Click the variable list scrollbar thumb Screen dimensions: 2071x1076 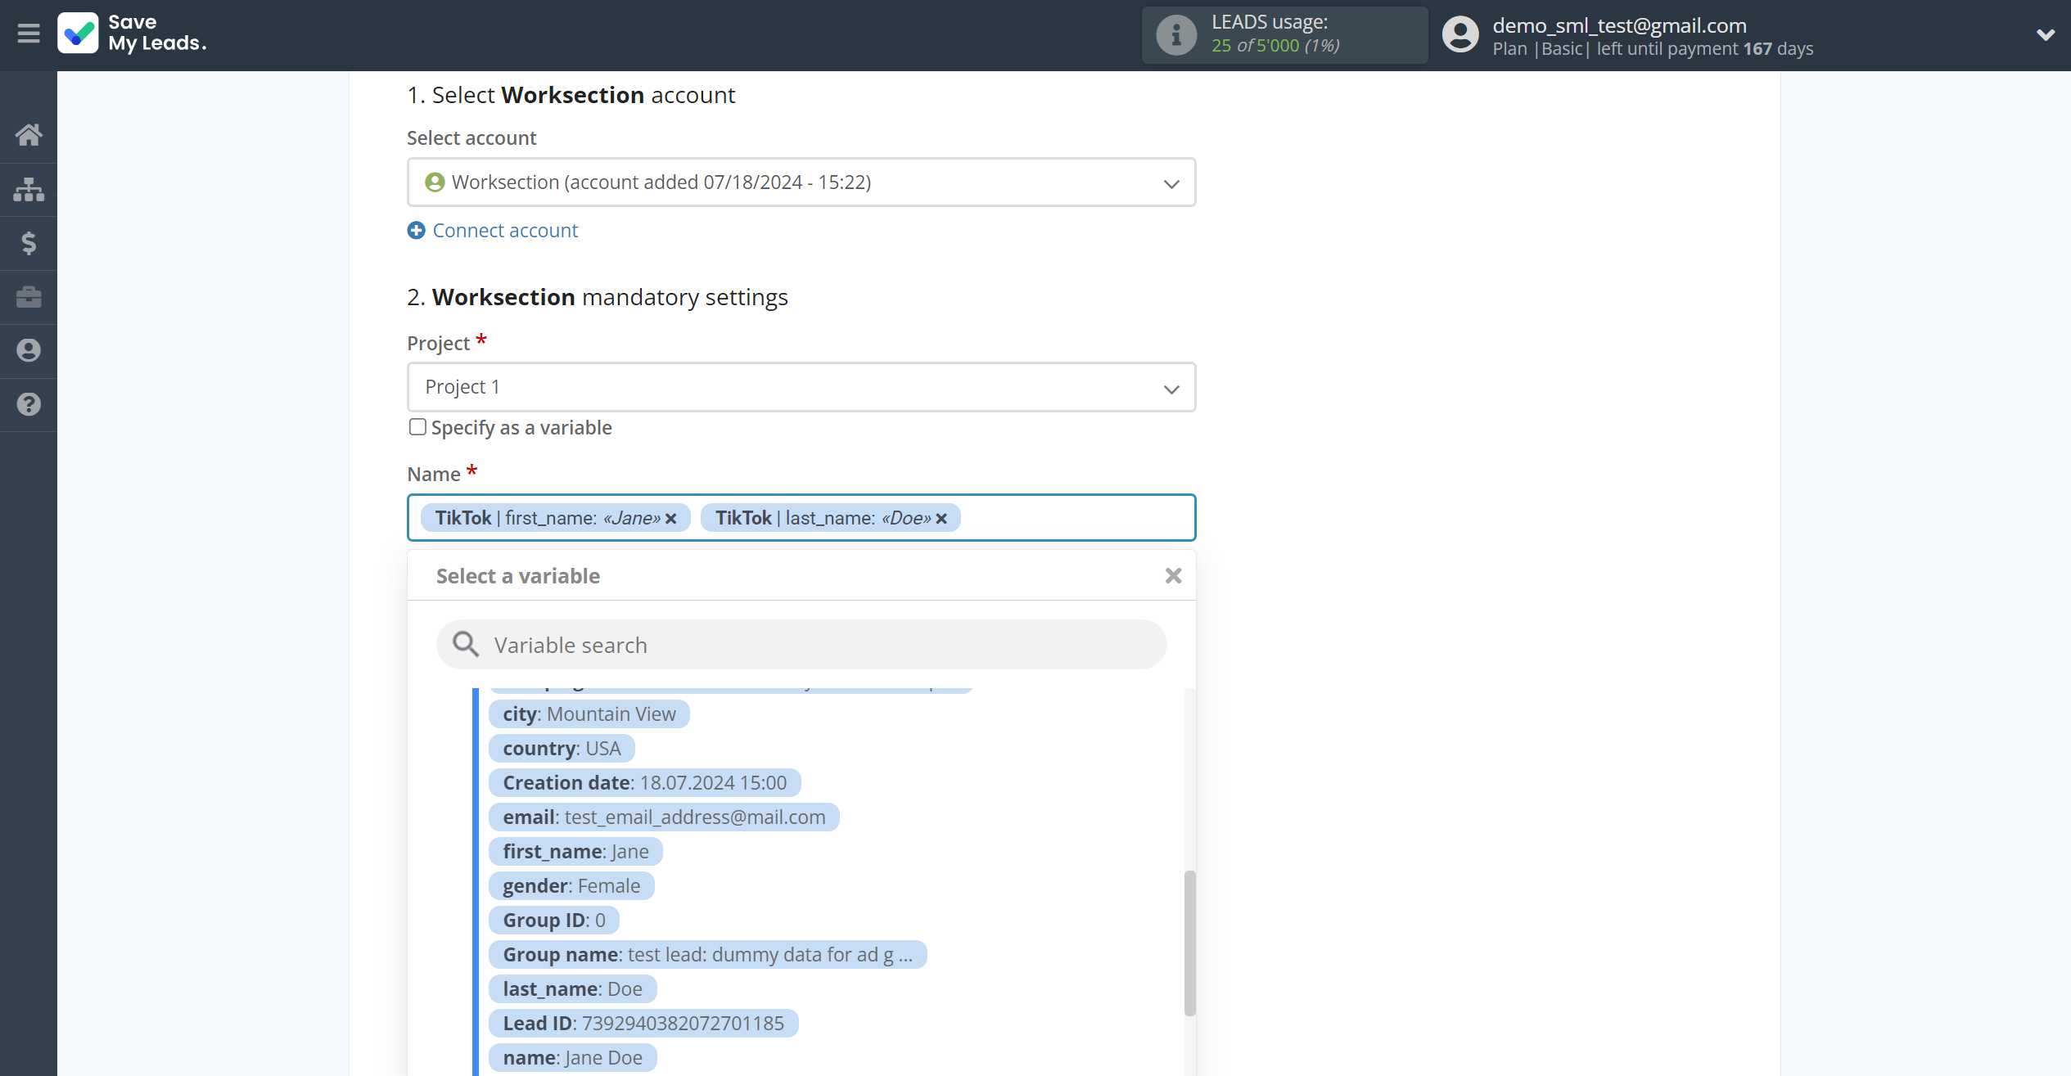click(x=1189, y=943)
